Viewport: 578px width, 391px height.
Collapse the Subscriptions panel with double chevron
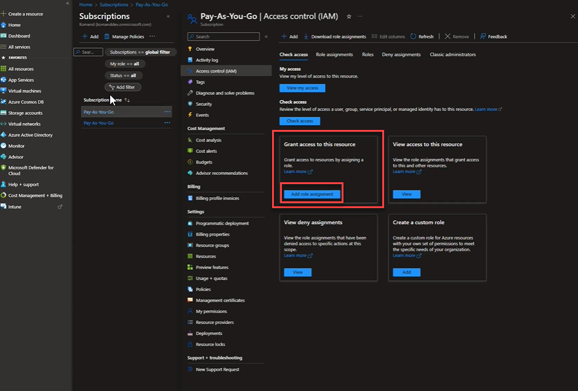click(169, 17)
